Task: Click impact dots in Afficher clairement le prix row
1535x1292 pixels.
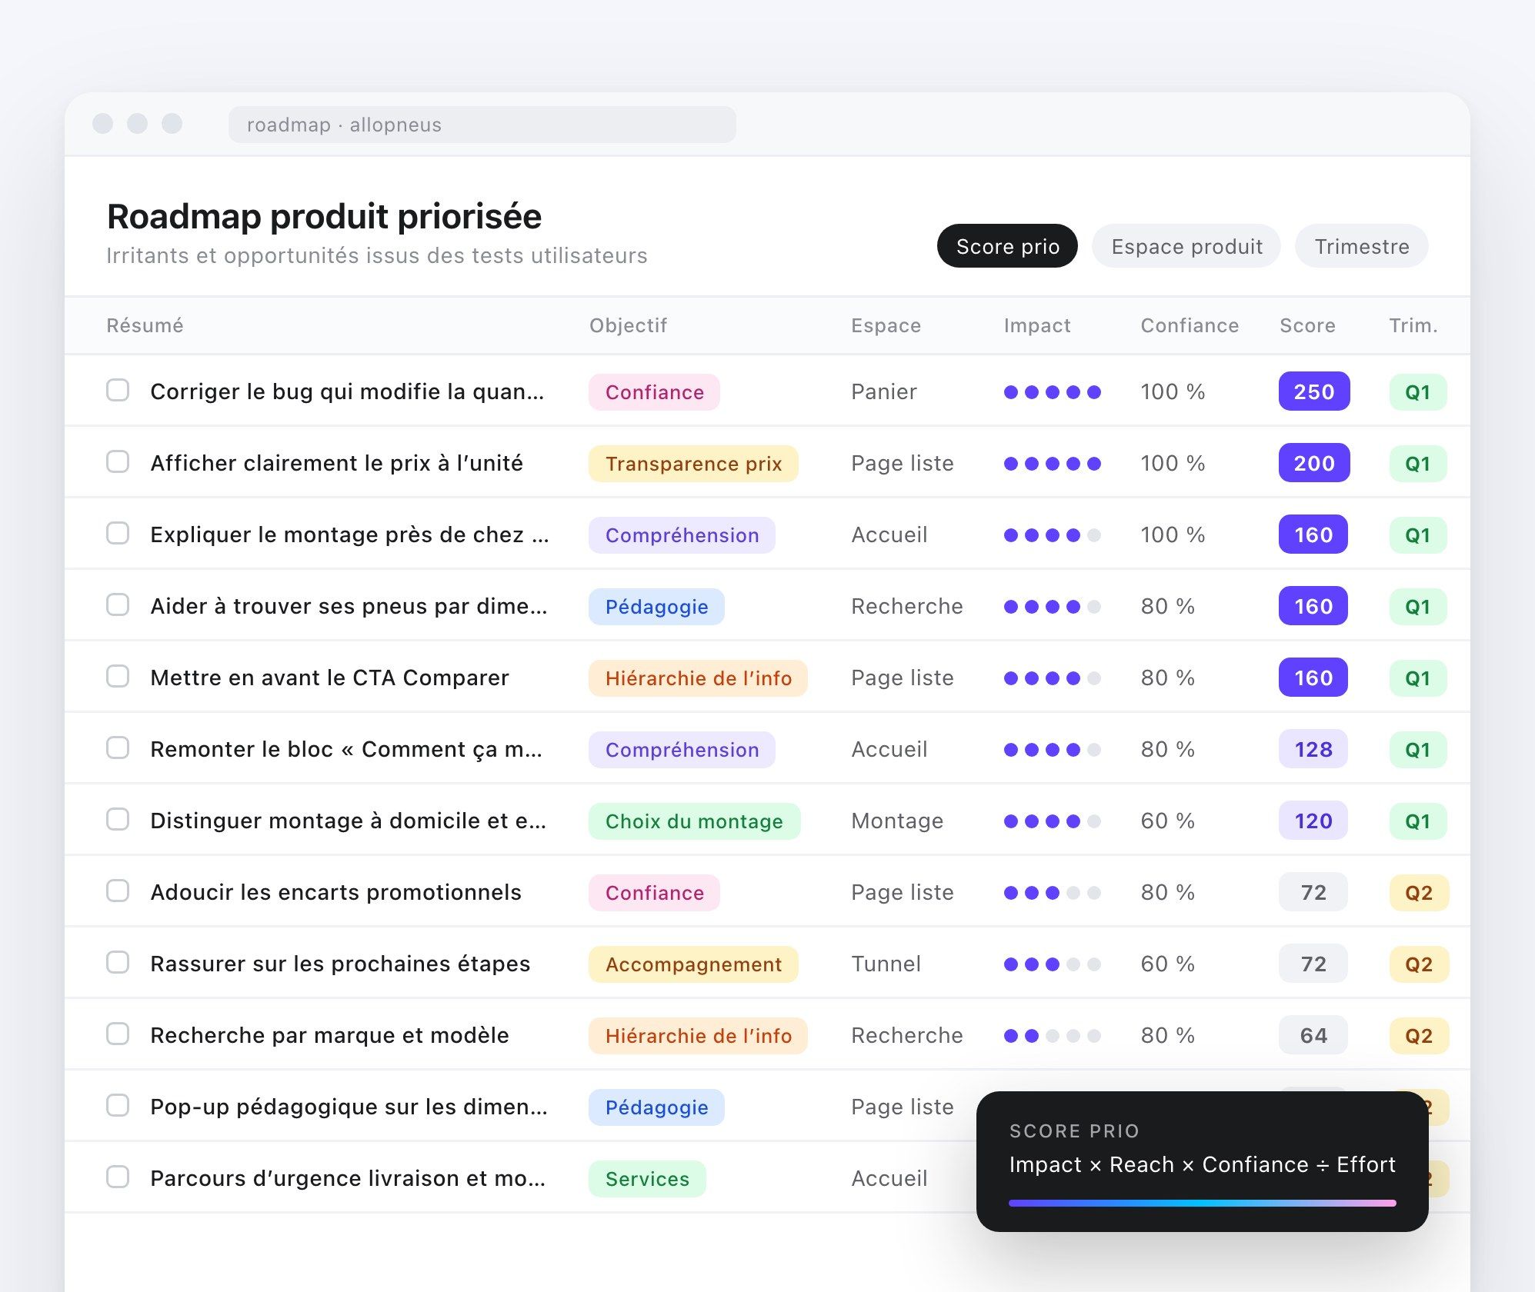Action: [1053, 464]
